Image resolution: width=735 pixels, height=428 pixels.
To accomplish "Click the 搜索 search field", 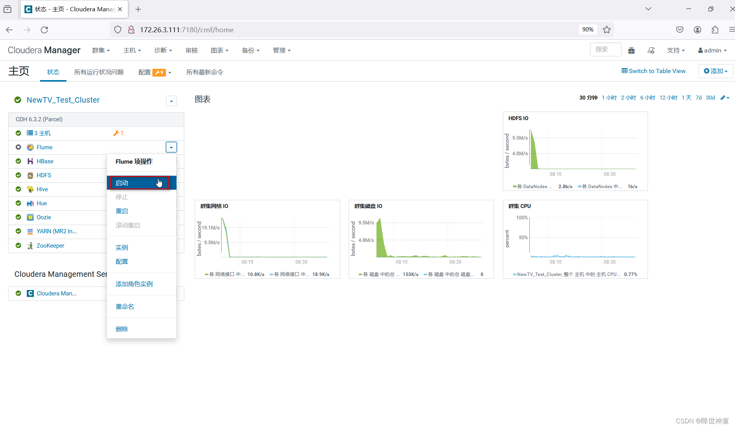I will [606, 50].
